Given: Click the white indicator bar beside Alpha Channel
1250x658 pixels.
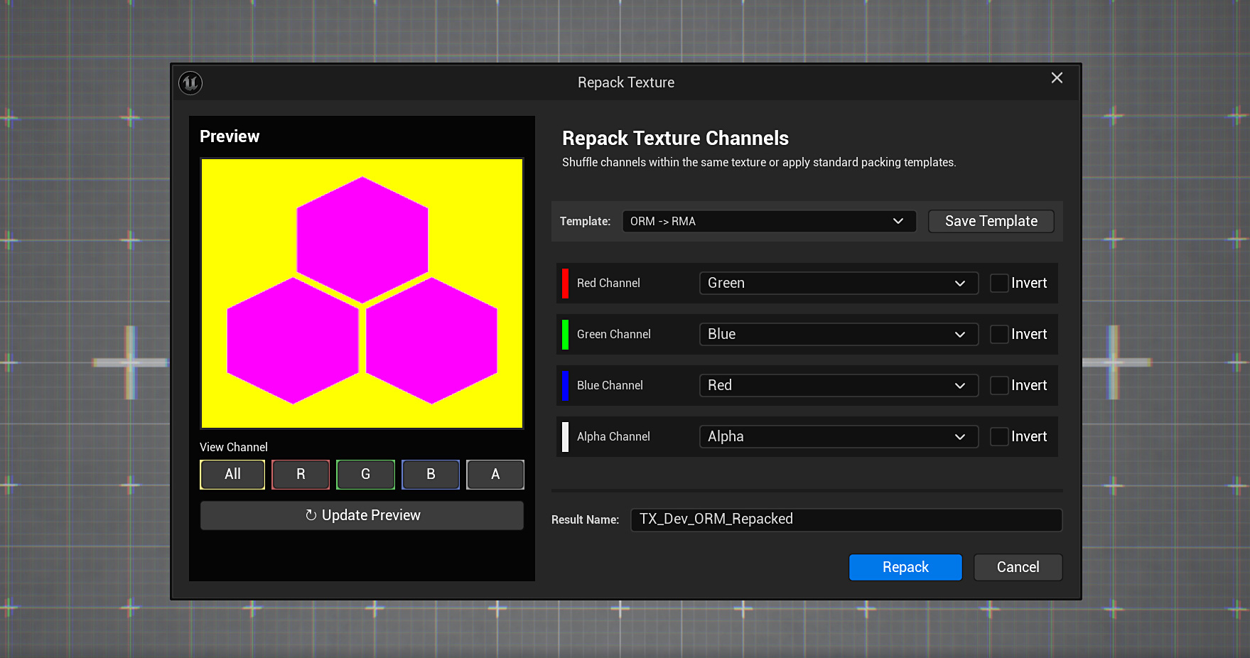Looking at the screenshot, I should tap(565, 436).
